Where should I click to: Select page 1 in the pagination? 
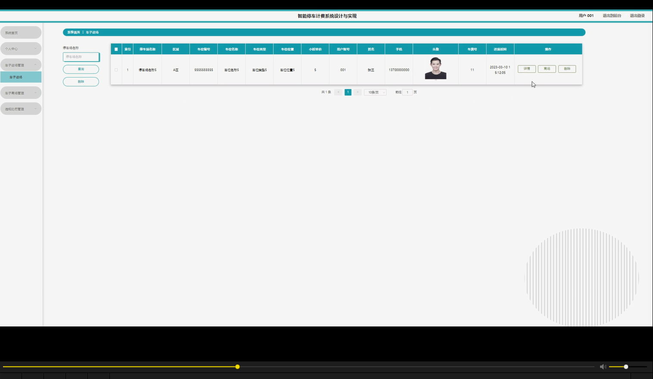tap(348, 92)
